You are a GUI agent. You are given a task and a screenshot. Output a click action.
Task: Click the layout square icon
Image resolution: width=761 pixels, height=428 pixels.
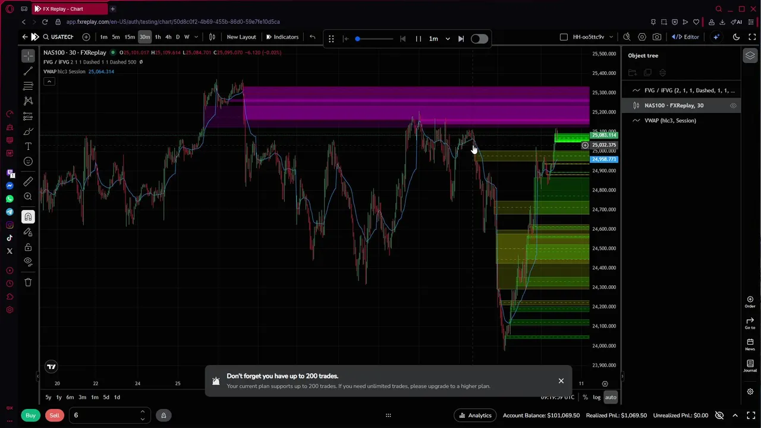[564, 37]
